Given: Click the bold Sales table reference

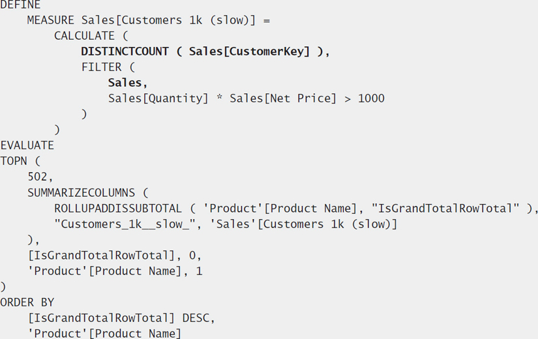Looking at the screenshot, I should [125, 83].
